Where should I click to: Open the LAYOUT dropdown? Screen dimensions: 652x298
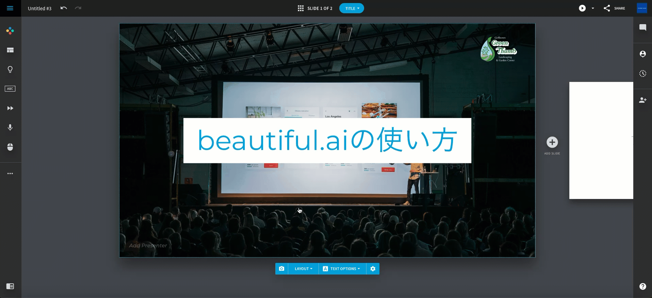[x=303, y=269]
